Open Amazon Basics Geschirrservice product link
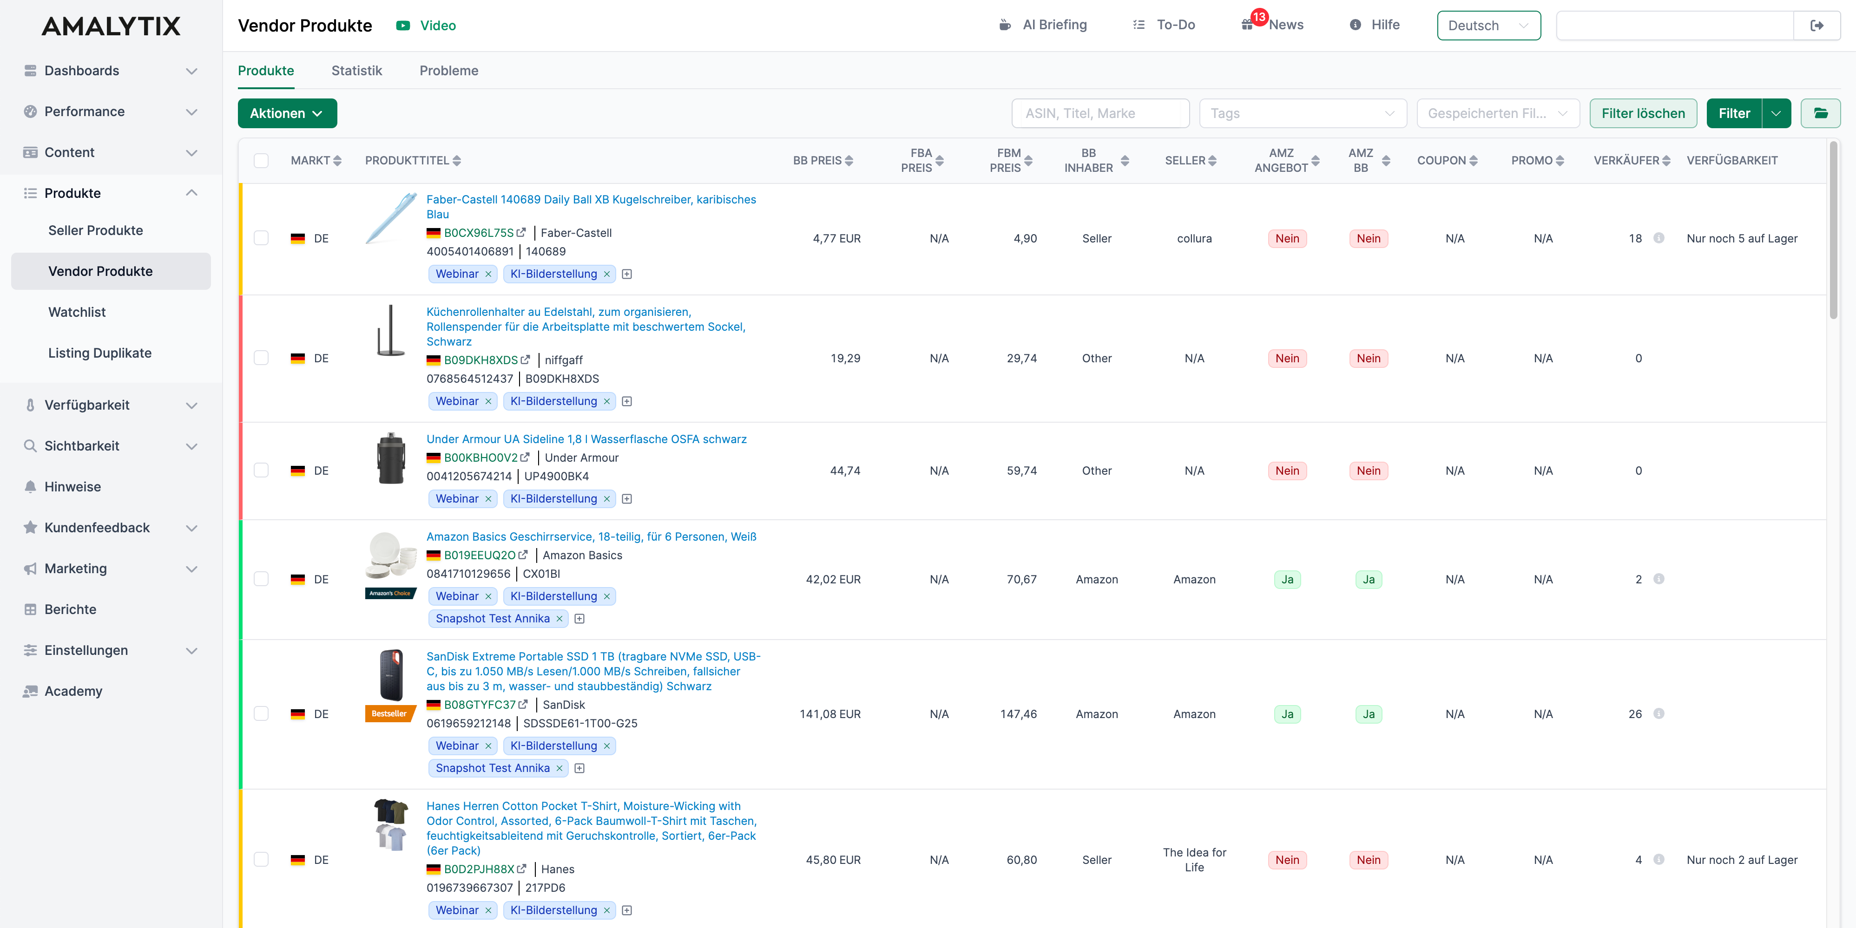This screenshot has height=928, width=1856. tap(591, 536)
